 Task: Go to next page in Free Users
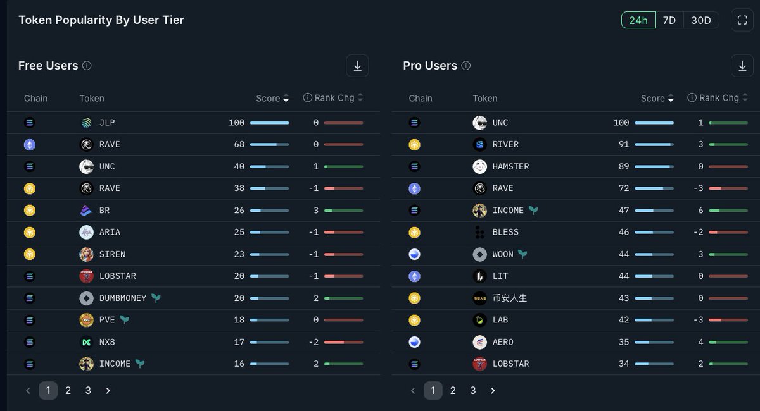108,391
